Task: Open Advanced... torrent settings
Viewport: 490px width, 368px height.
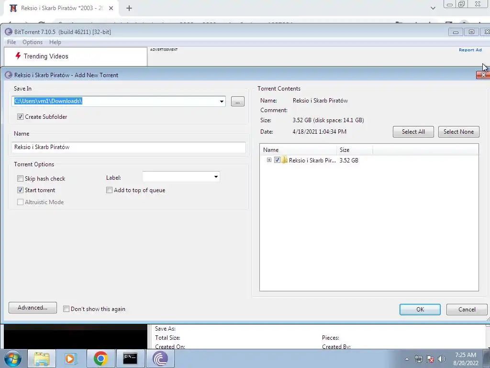Action: point(33,308)
